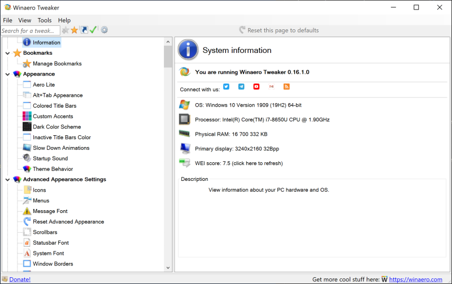Click the Aero Lite window icon

27,85
